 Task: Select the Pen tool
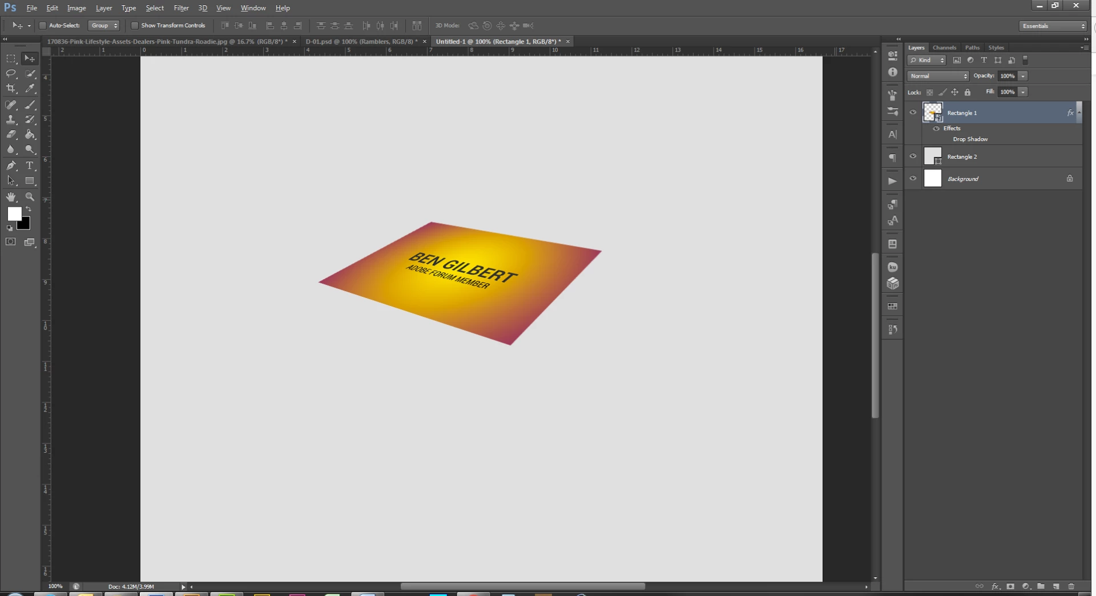11,166
